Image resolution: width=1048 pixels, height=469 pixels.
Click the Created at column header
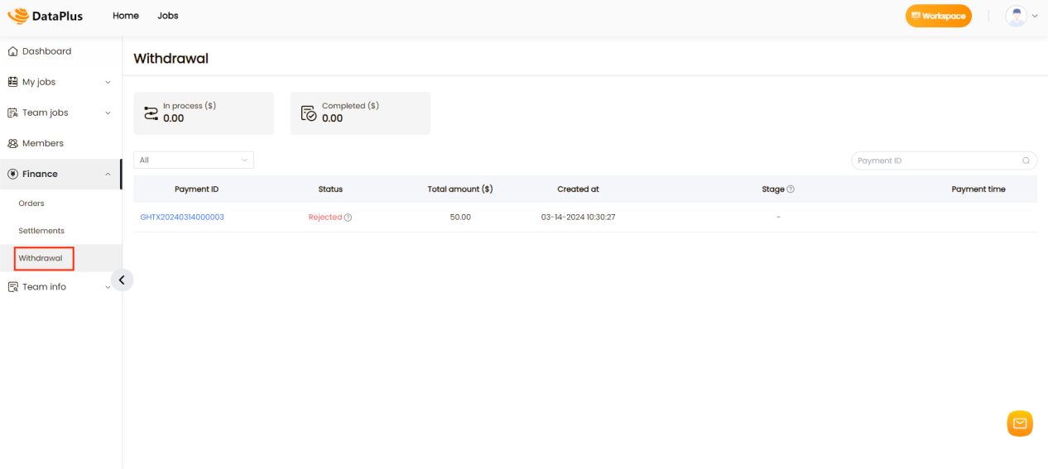(x=578, y=189)
